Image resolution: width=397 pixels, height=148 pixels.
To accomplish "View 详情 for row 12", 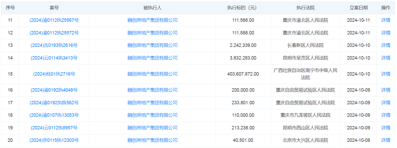I will click(386, 33).
